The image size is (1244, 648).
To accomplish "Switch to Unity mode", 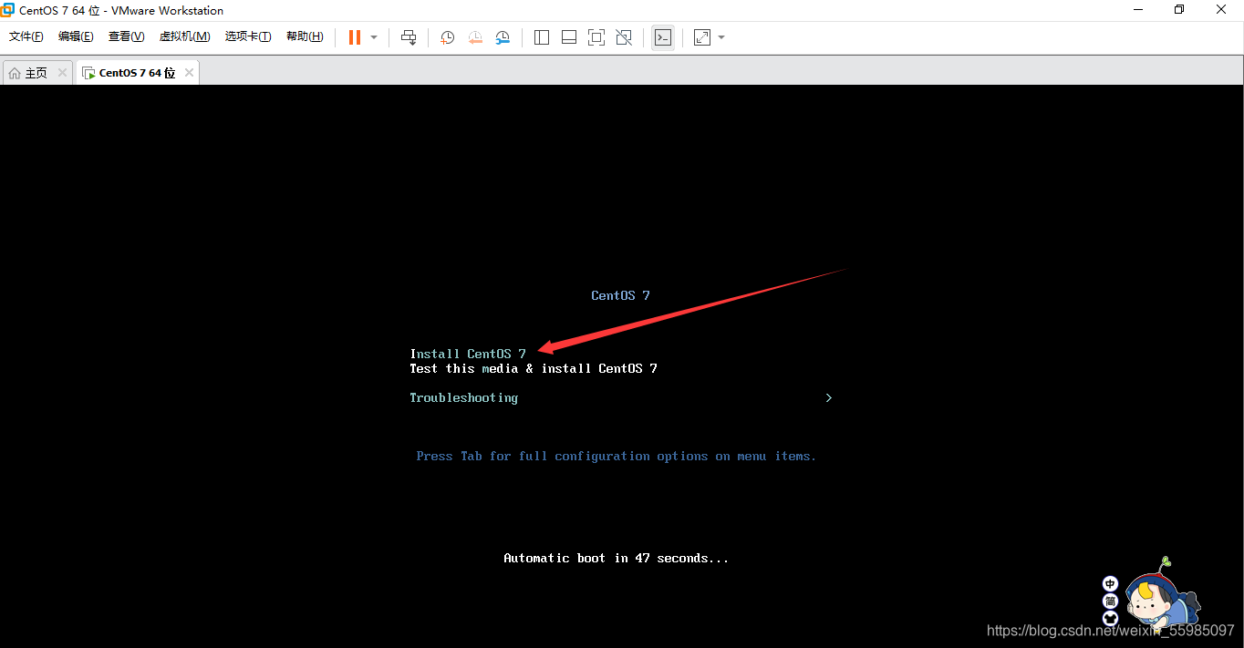I will tap(624, 37).
